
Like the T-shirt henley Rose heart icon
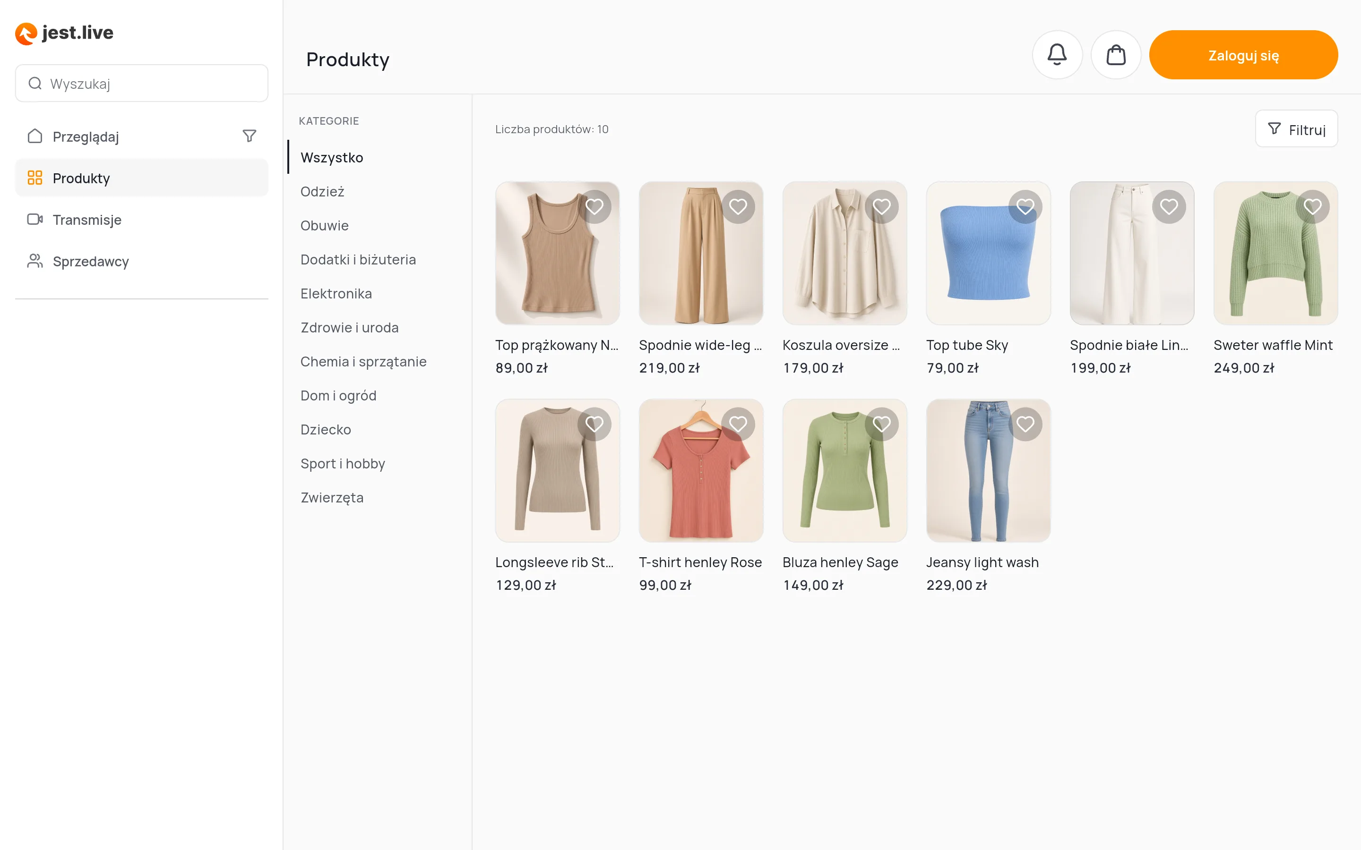[738, 424]
